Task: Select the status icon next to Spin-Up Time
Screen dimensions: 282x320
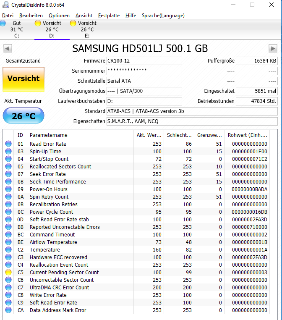Action: pos(8,151)
